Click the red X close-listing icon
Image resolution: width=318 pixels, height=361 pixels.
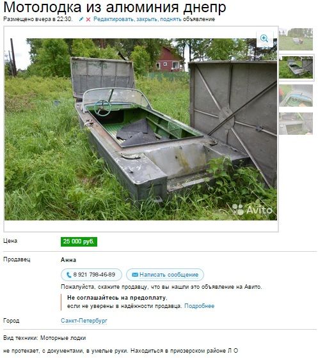point(88,20)
